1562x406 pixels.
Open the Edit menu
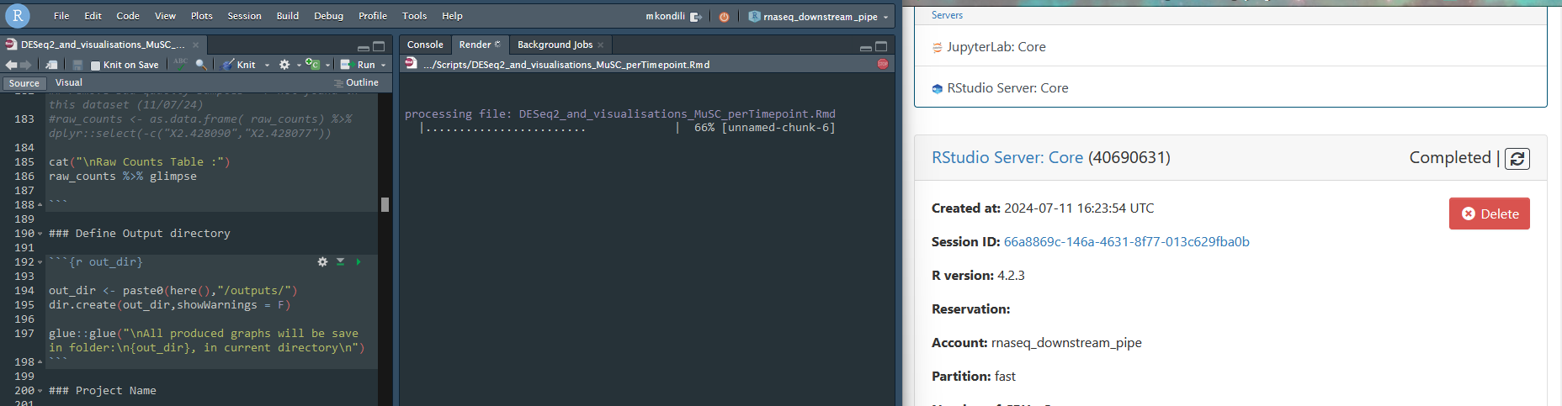coord(93,16)
